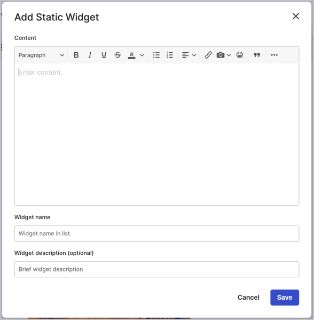Screen dimensions: 314x320
Task: Show more toolbar options ellipsis
Action: 274,55
